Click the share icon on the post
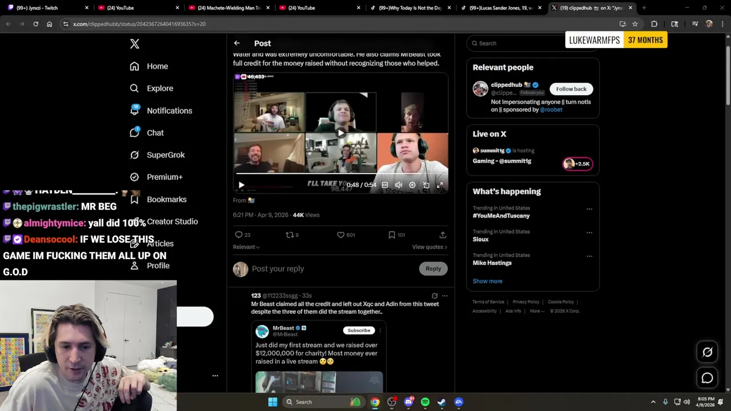Viewport: 731px width, 411px height. point(443,235)
